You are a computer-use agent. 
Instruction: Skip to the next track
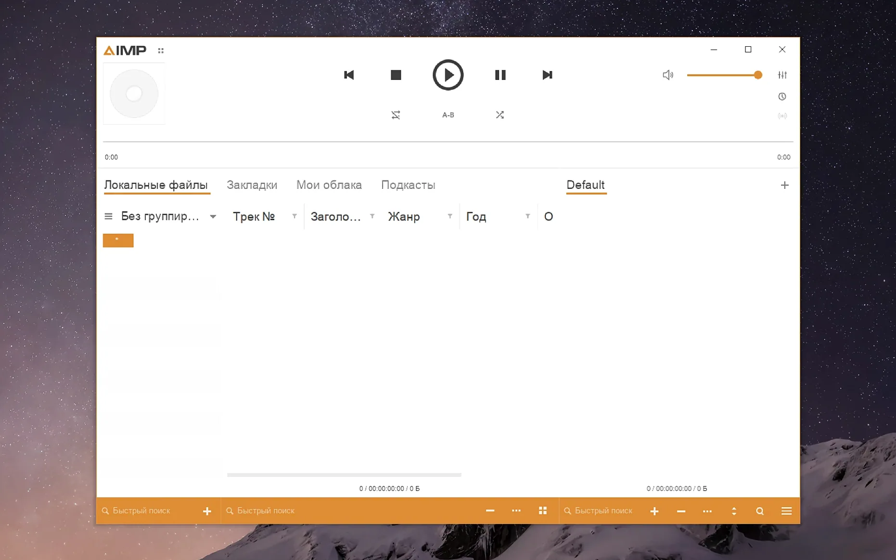pos(547,75)
